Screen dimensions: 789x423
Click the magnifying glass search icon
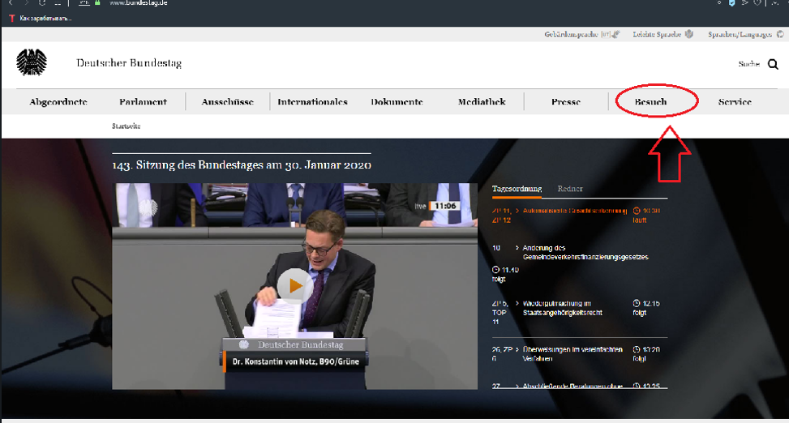pos(773,64)
